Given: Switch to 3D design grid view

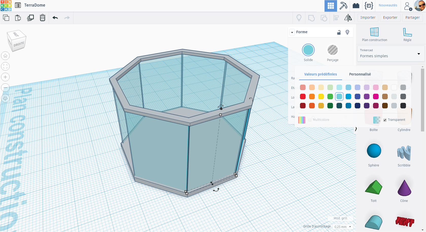Looking at the screenshot, I should (x=331, y=6).
